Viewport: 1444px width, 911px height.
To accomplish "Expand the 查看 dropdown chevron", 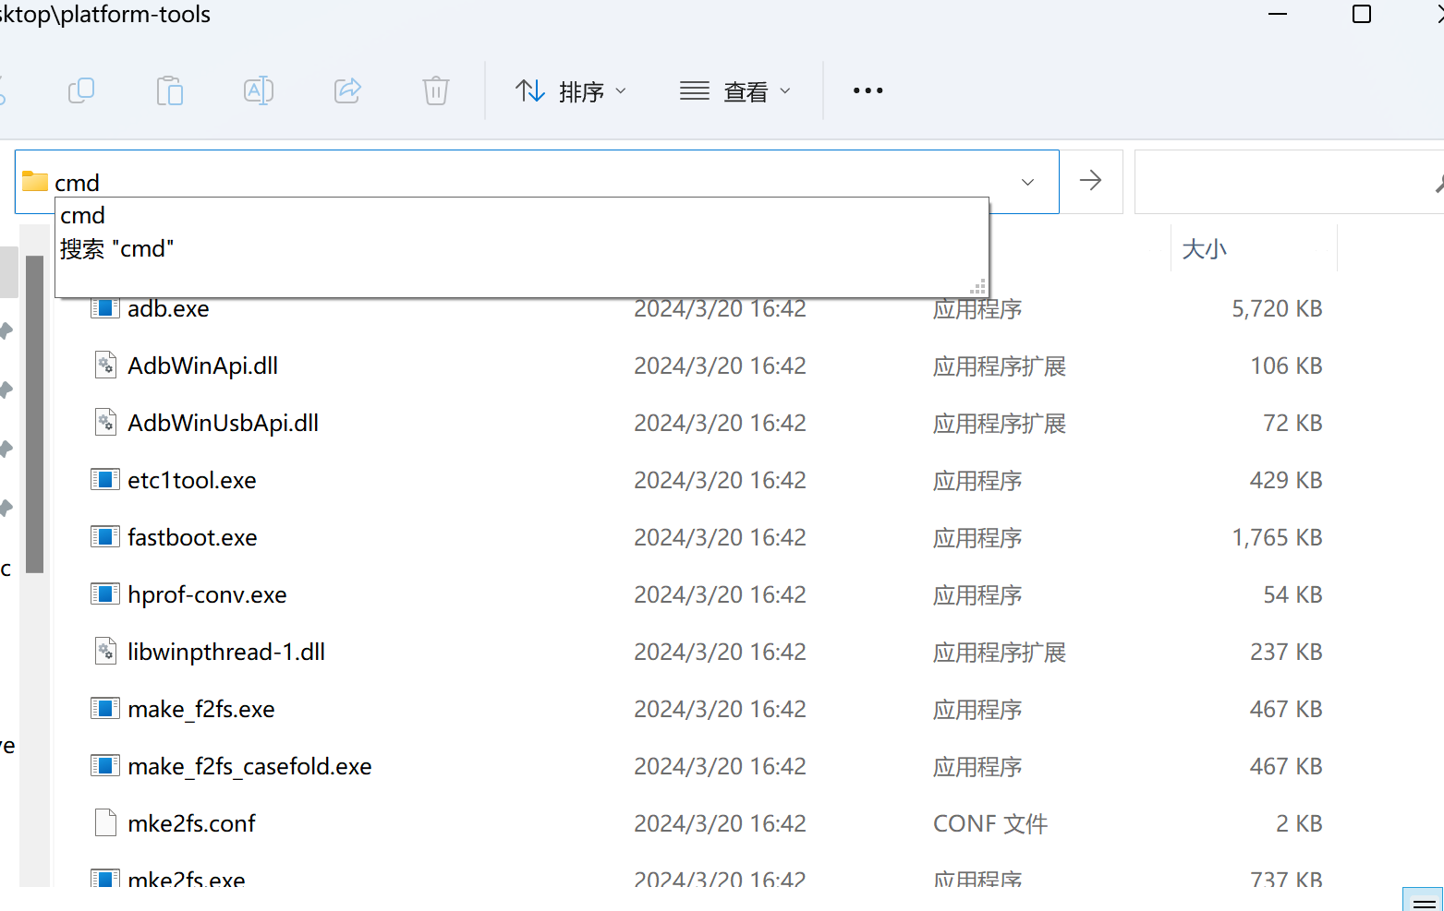I will tap(785, 90).
